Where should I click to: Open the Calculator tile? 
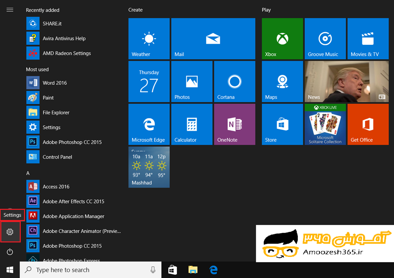[192, 124]
